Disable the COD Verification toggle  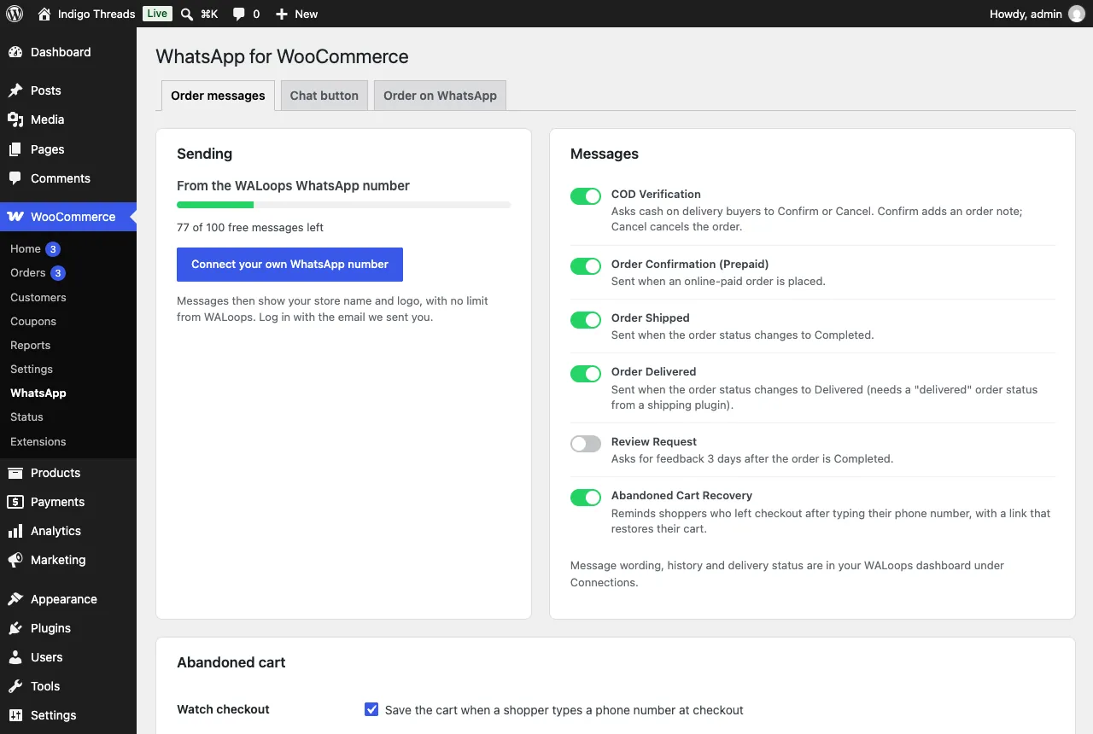click(586, 196)
